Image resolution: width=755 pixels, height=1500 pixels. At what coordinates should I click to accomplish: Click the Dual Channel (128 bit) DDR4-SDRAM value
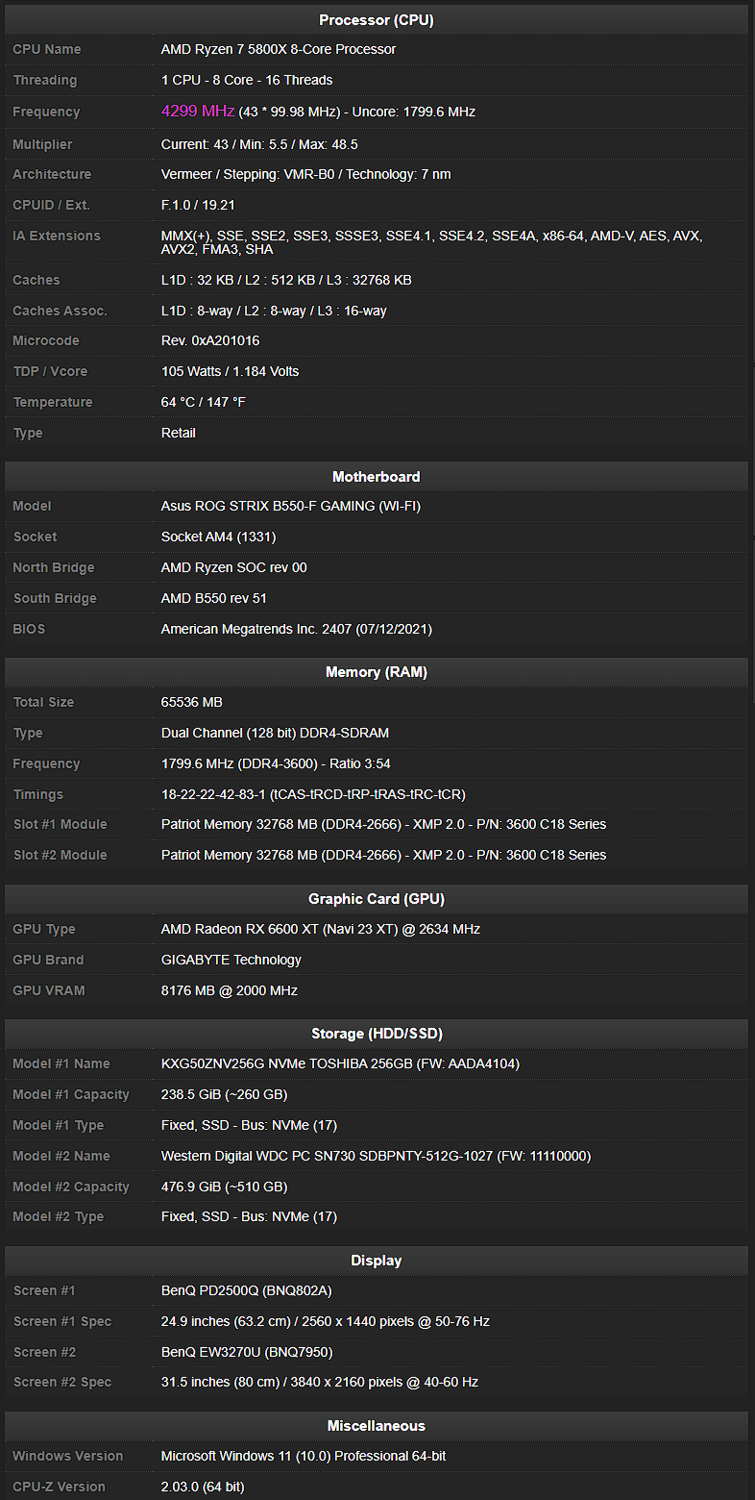tap(275, 733)
